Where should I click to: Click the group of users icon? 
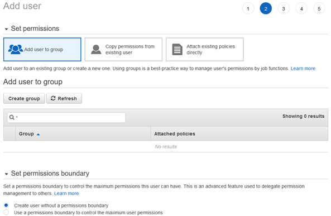pos(16,50)
